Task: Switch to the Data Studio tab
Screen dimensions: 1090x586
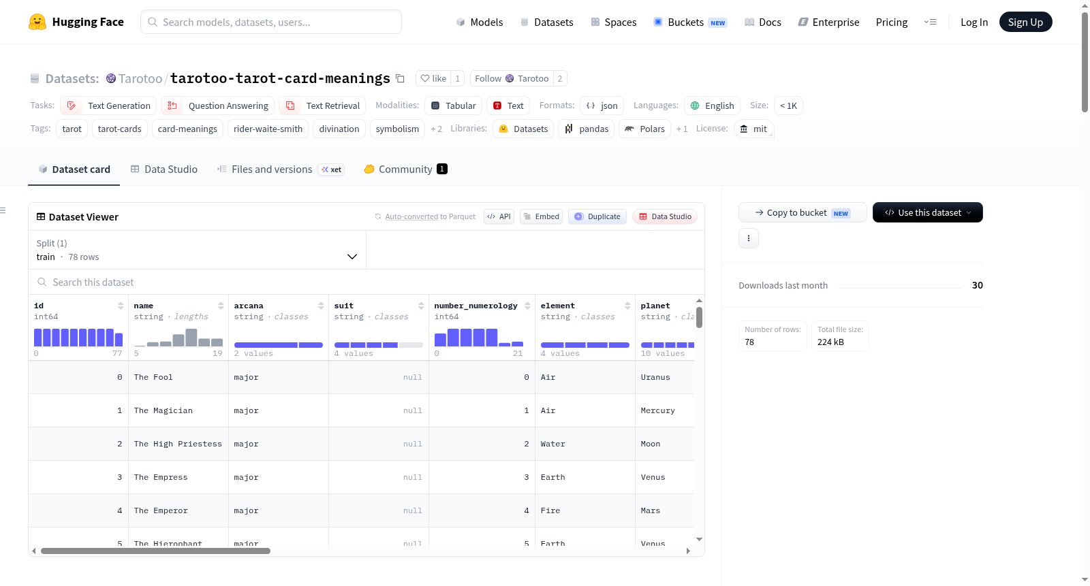Action: pyautogui.click(x=164, y=169)
